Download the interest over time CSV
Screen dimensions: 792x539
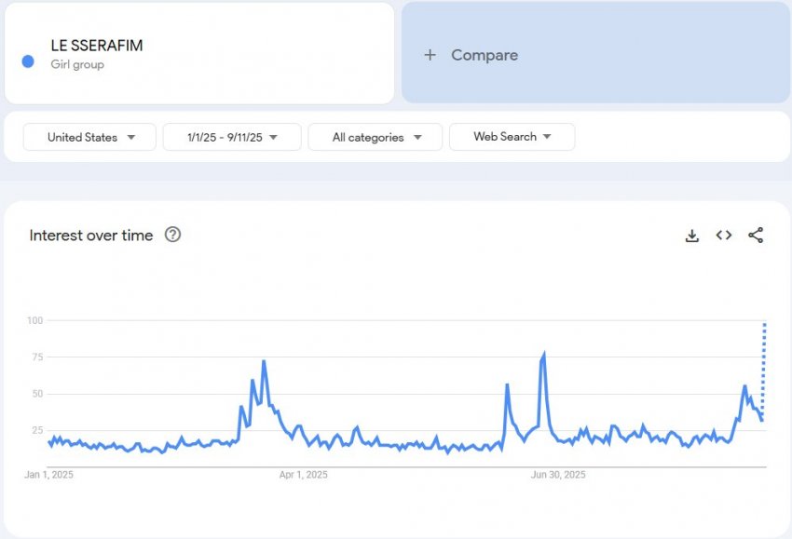point(692,236)
